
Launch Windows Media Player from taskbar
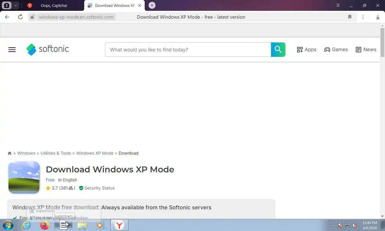tap(100, 225)
